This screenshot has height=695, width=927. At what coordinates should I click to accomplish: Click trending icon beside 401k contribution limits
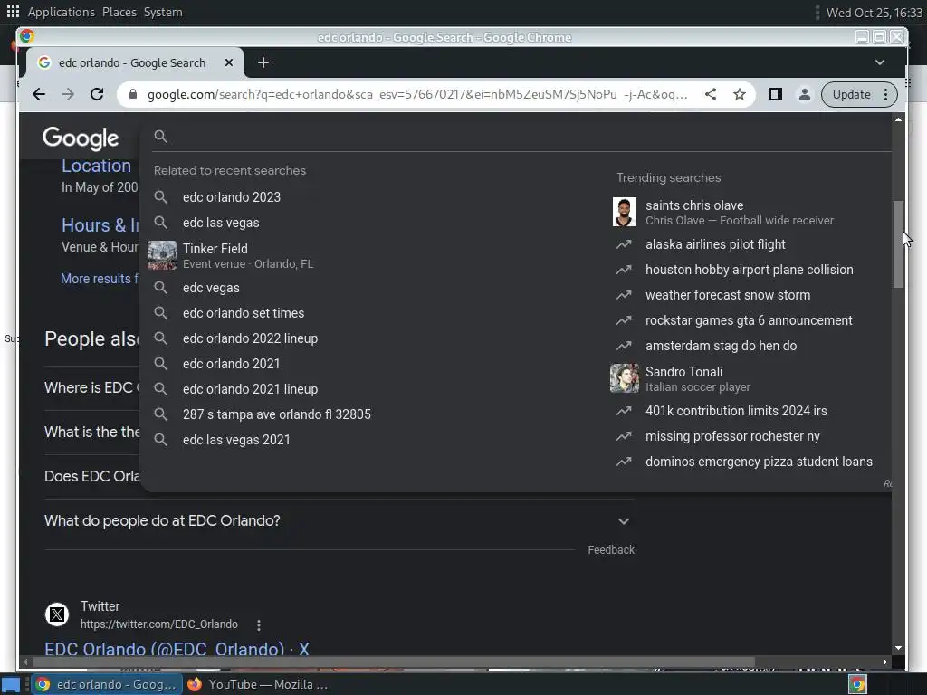[625, 412]
